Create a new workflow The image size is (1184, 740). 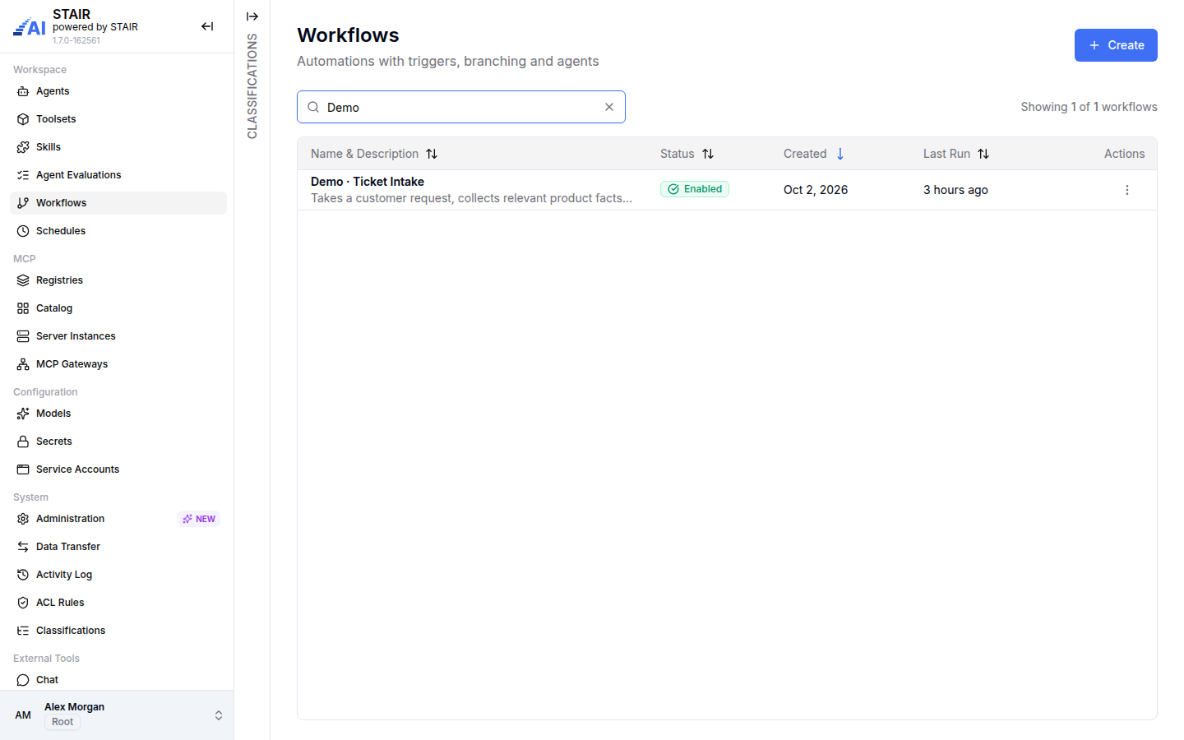(x=1116, y=45)
